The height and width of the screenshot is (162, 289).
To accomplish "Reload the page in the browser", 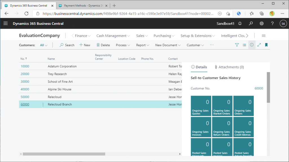I will tap(27, 13).
